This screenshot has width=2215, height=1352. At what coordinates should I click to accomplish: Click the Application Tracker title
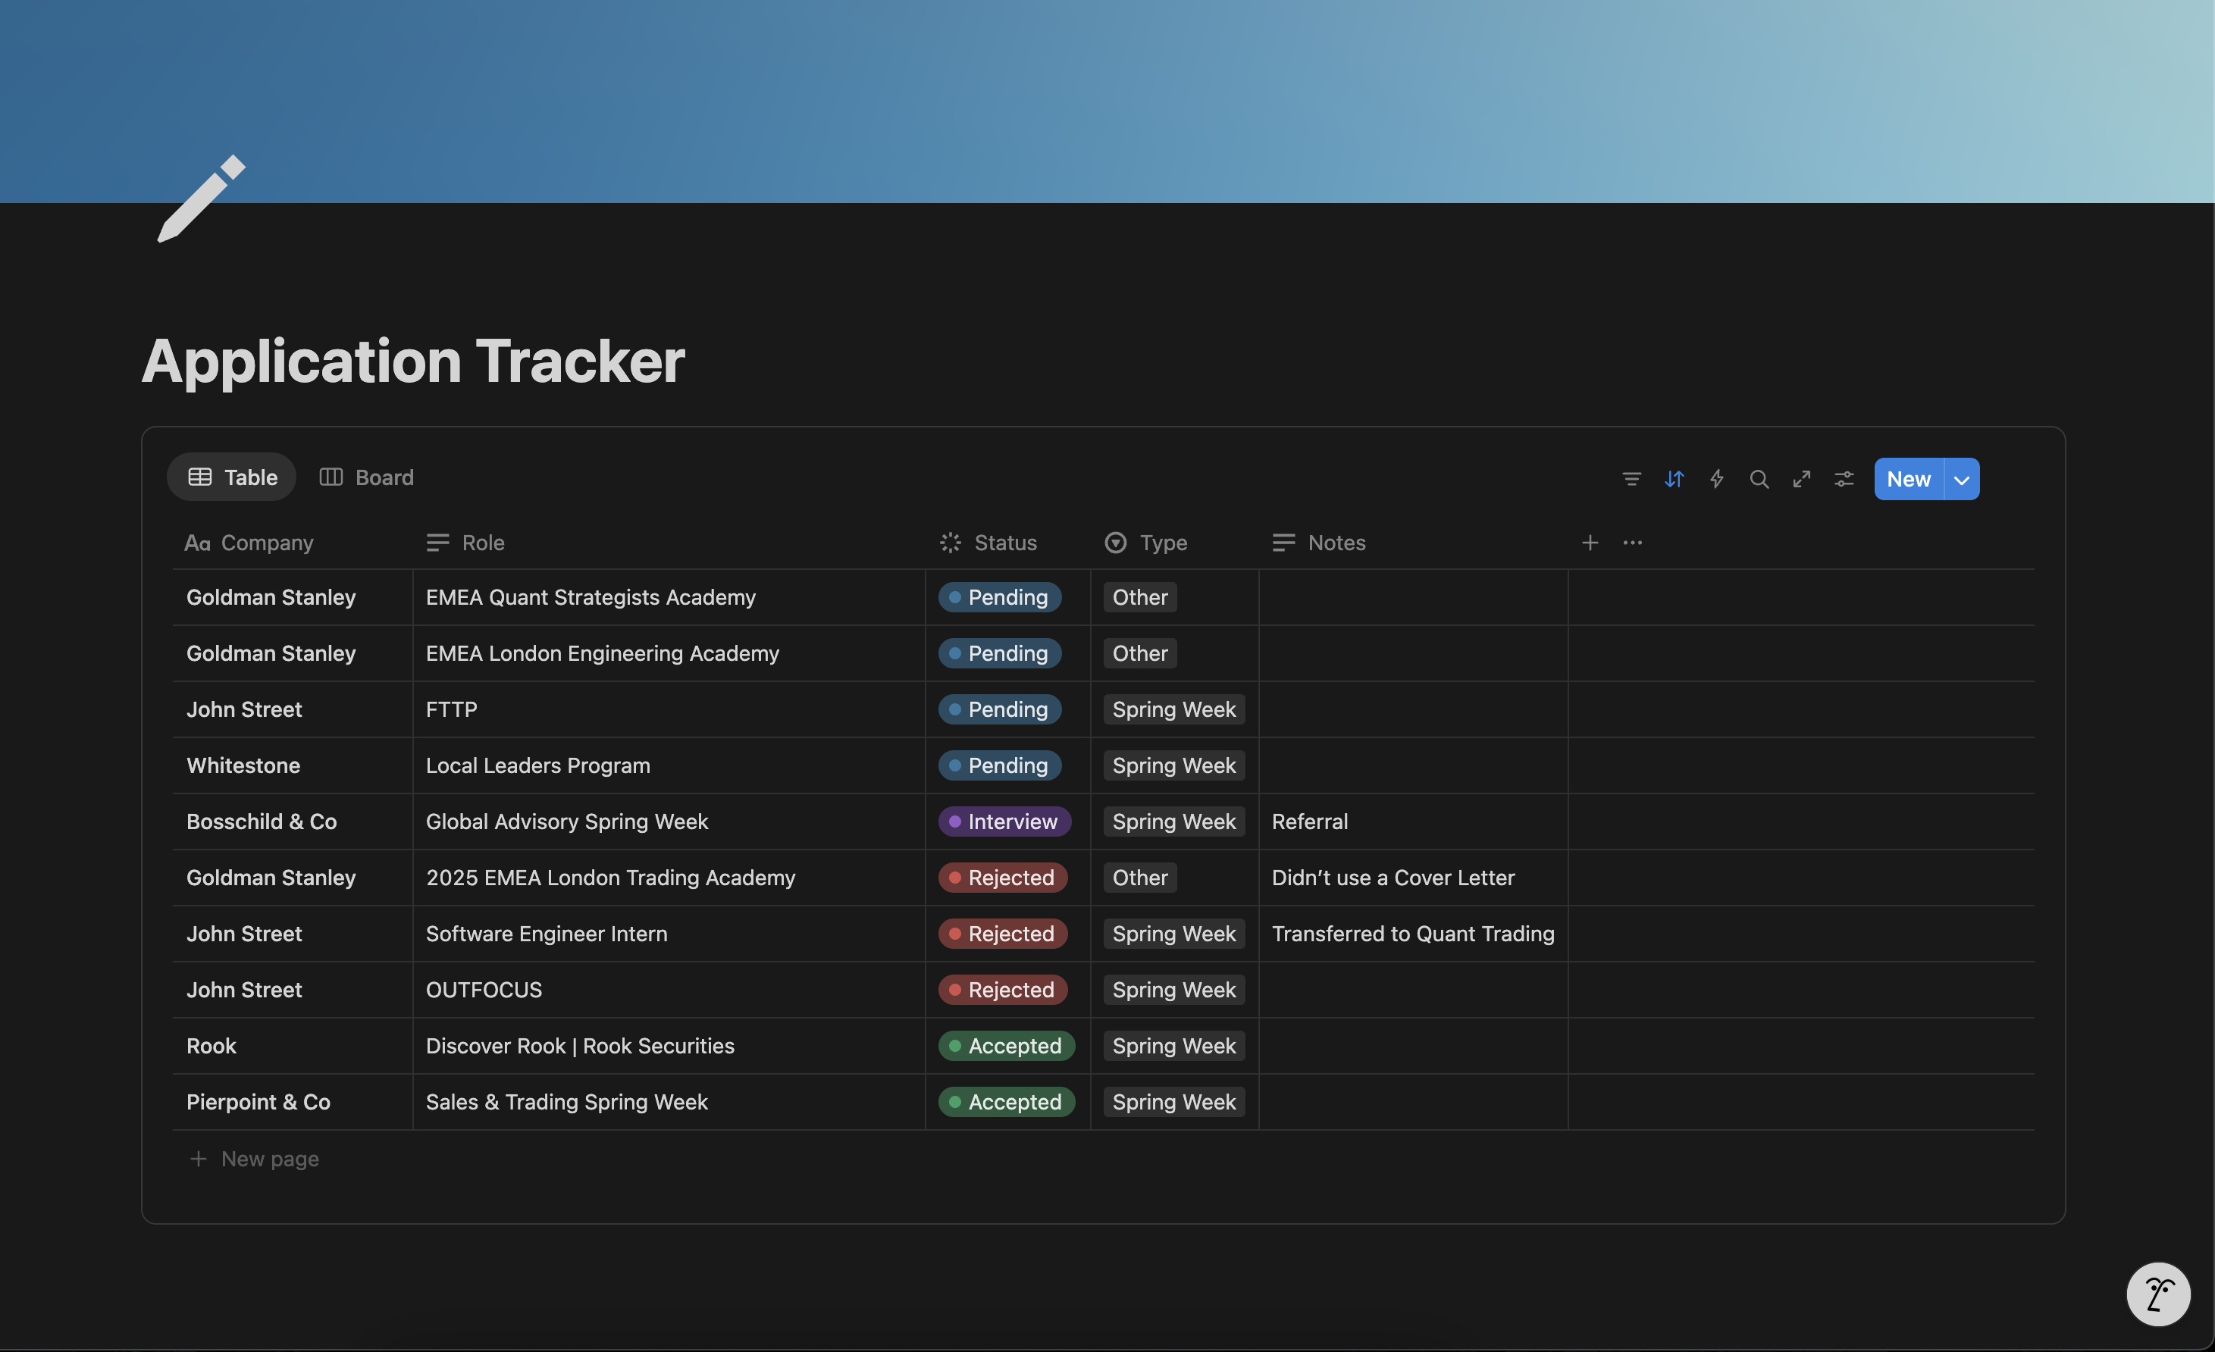coord(412,361)
